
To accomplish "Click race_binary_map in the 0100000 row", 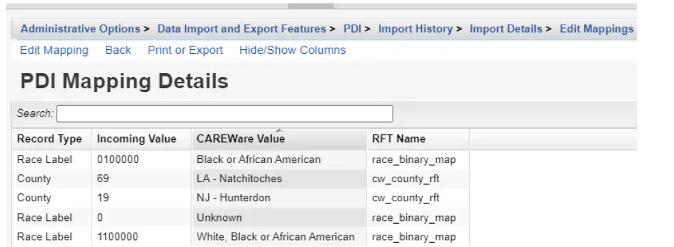I will [414, 160].
